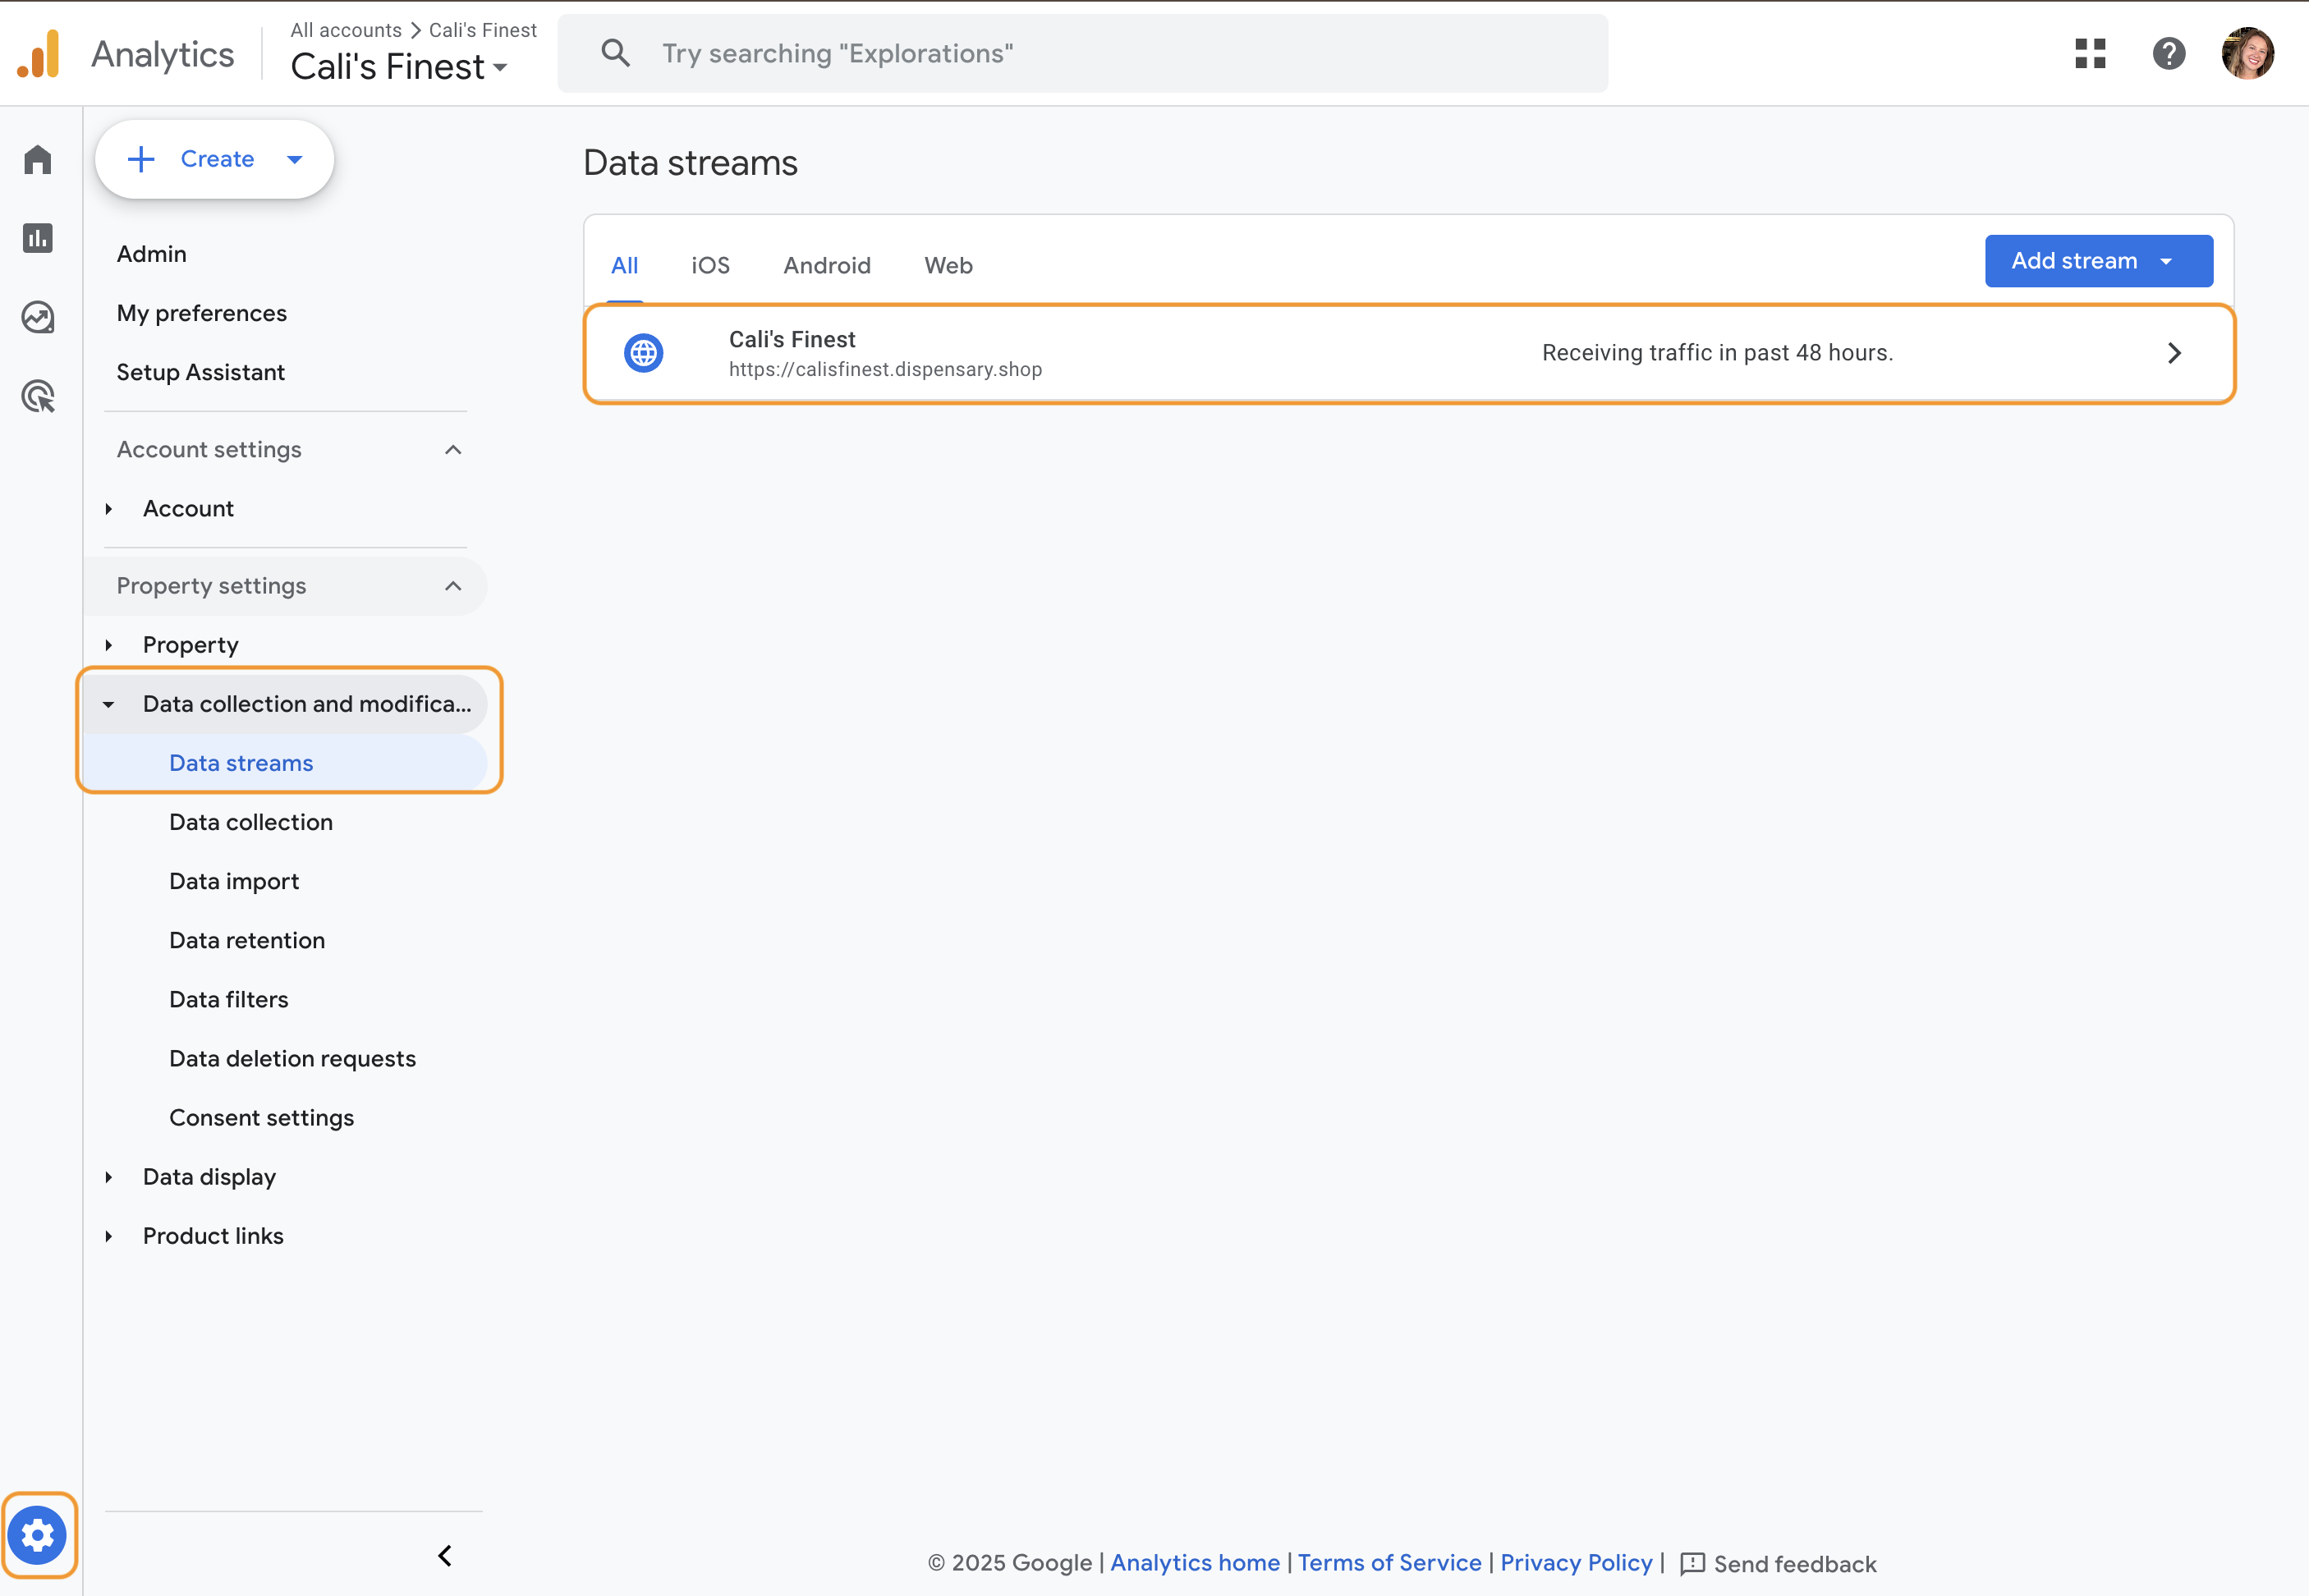2309x1596 pixels.
Task: Open the Privacy Policy link
Action: click(x=1576, y=1562)
